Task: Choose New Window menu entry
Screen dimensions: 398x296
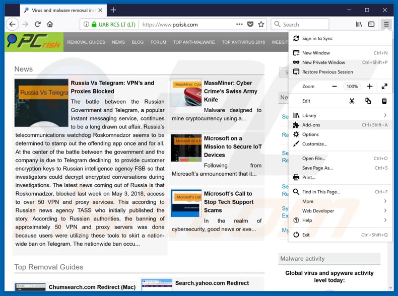Action: tap(340, 53)
